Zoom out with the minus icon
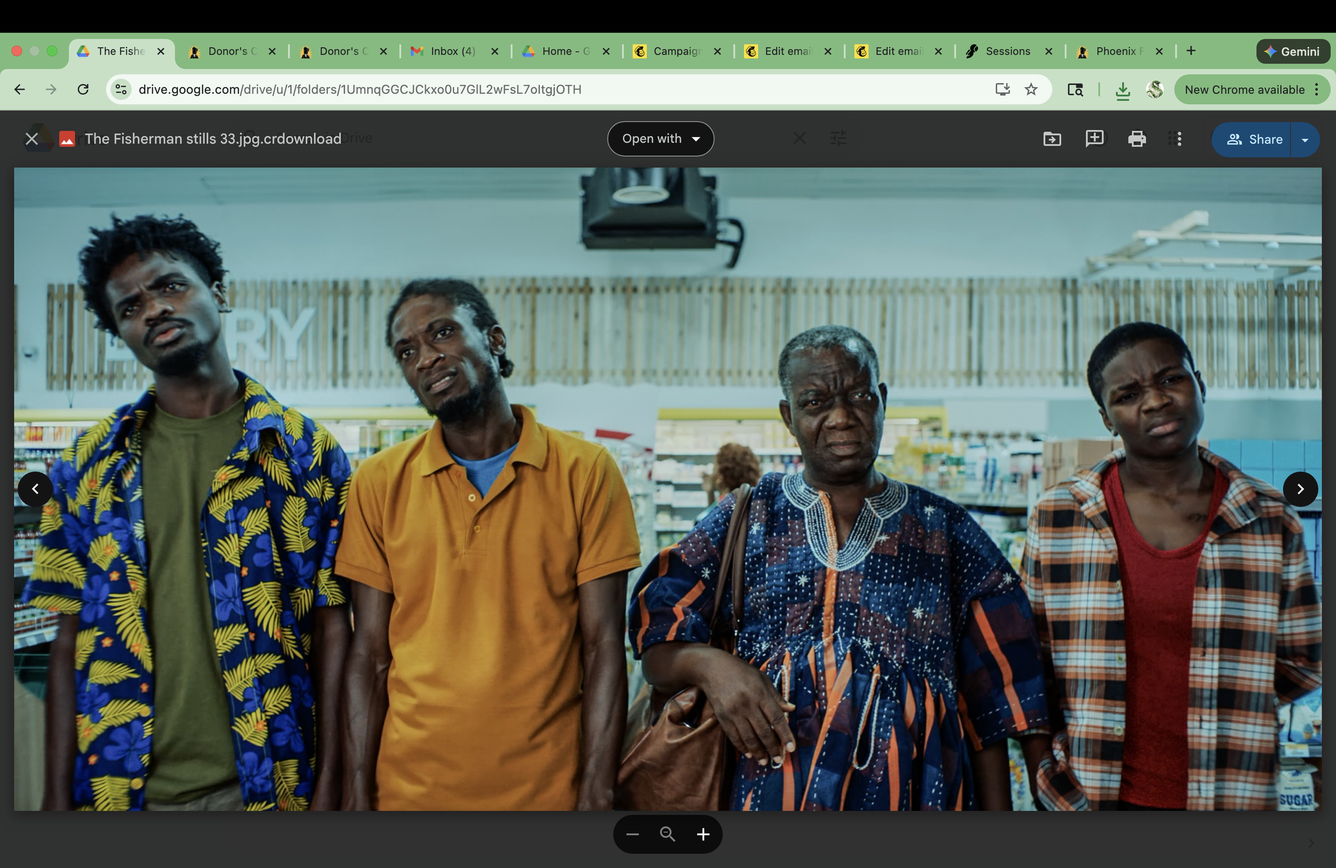This screenshot has width=1336, height=868. pos(632,834)
